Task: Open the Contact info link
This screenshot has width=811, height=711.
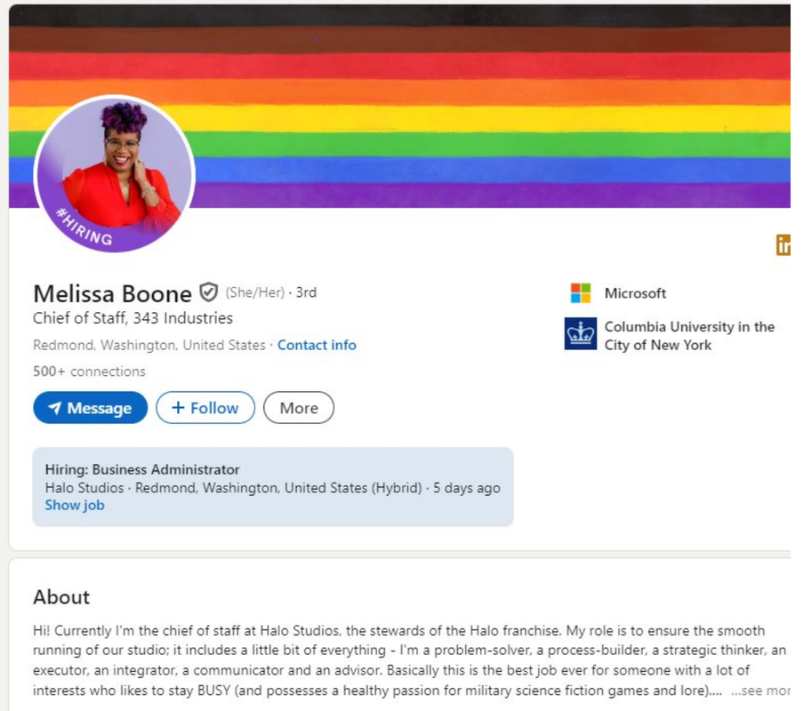Action: click(317, 345)
